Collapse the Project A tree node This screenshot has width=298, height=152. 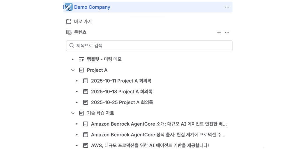coord(73,70)
